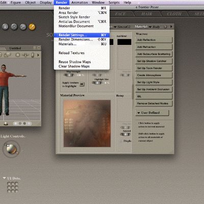
Task: Collapse the UI Dots section
Action: pos(4,178)
